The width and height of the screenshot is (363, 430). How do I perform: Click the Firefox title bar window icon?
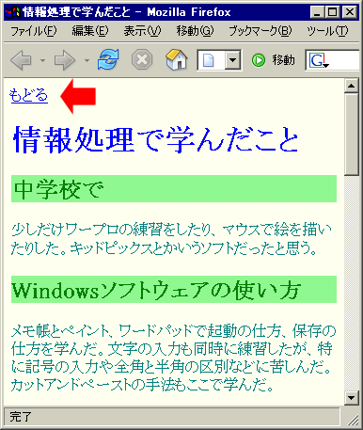[x=12, y=12]
